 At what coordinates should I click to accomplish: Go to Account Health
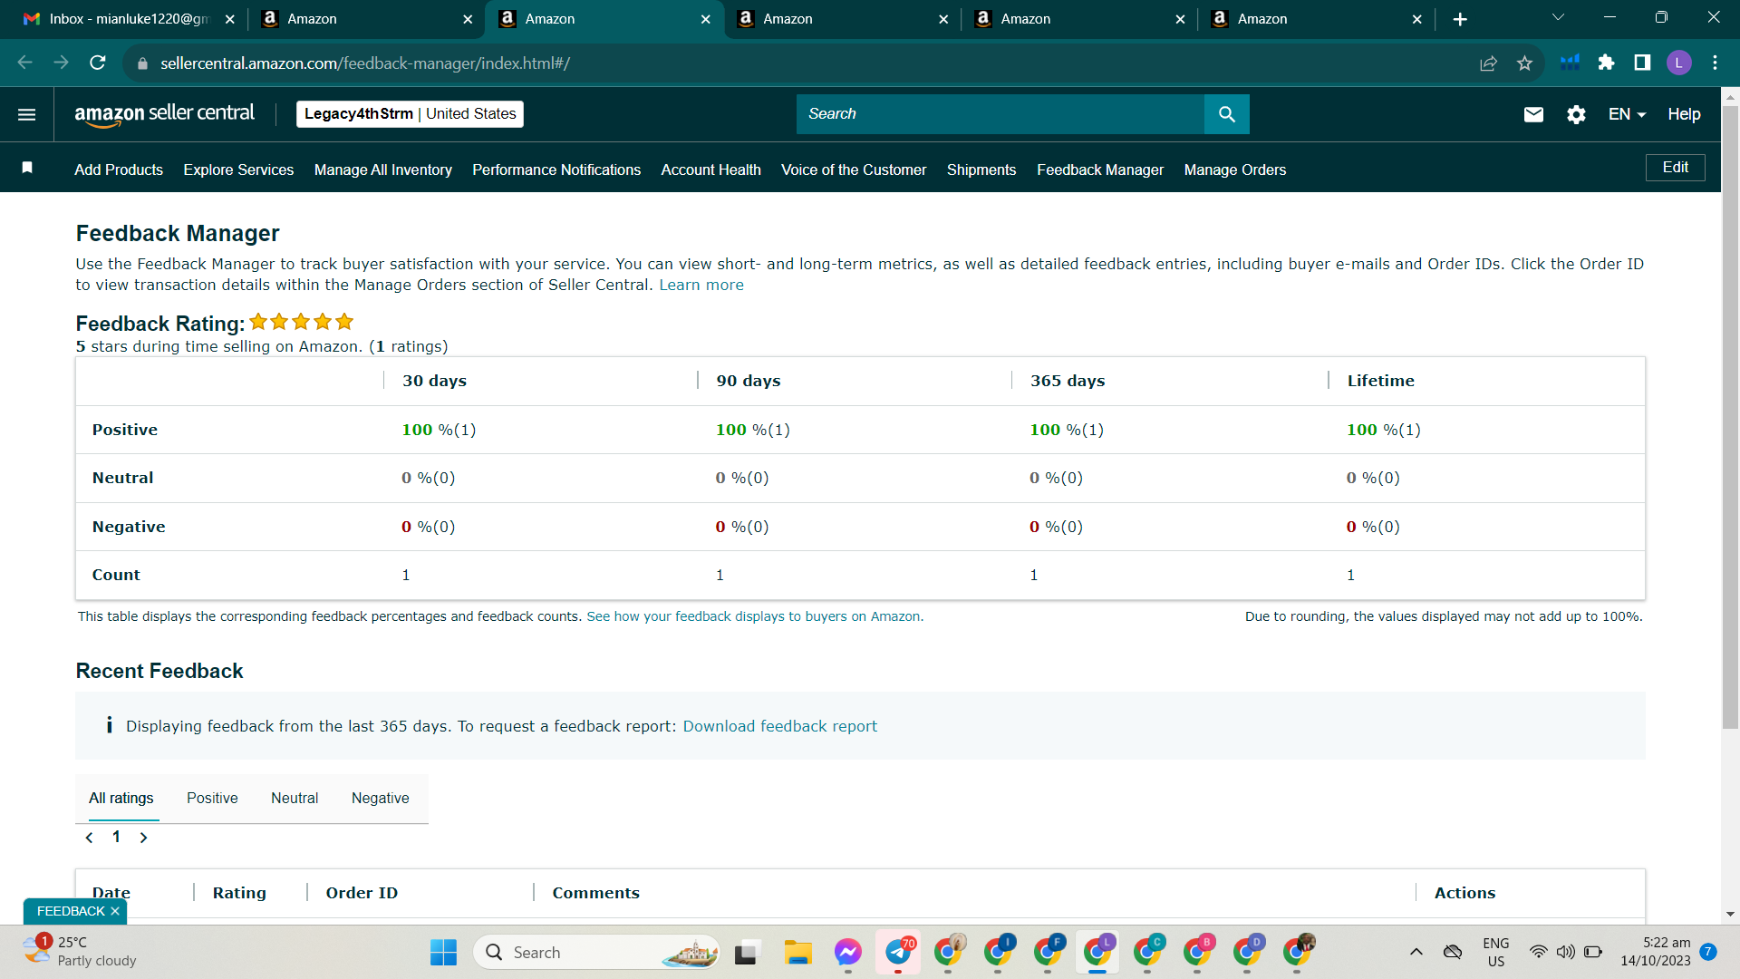(x=711, y=170)
